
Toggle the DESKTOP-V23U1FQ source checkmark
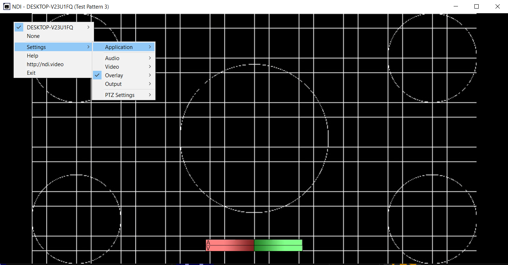(x=19, y=27)
